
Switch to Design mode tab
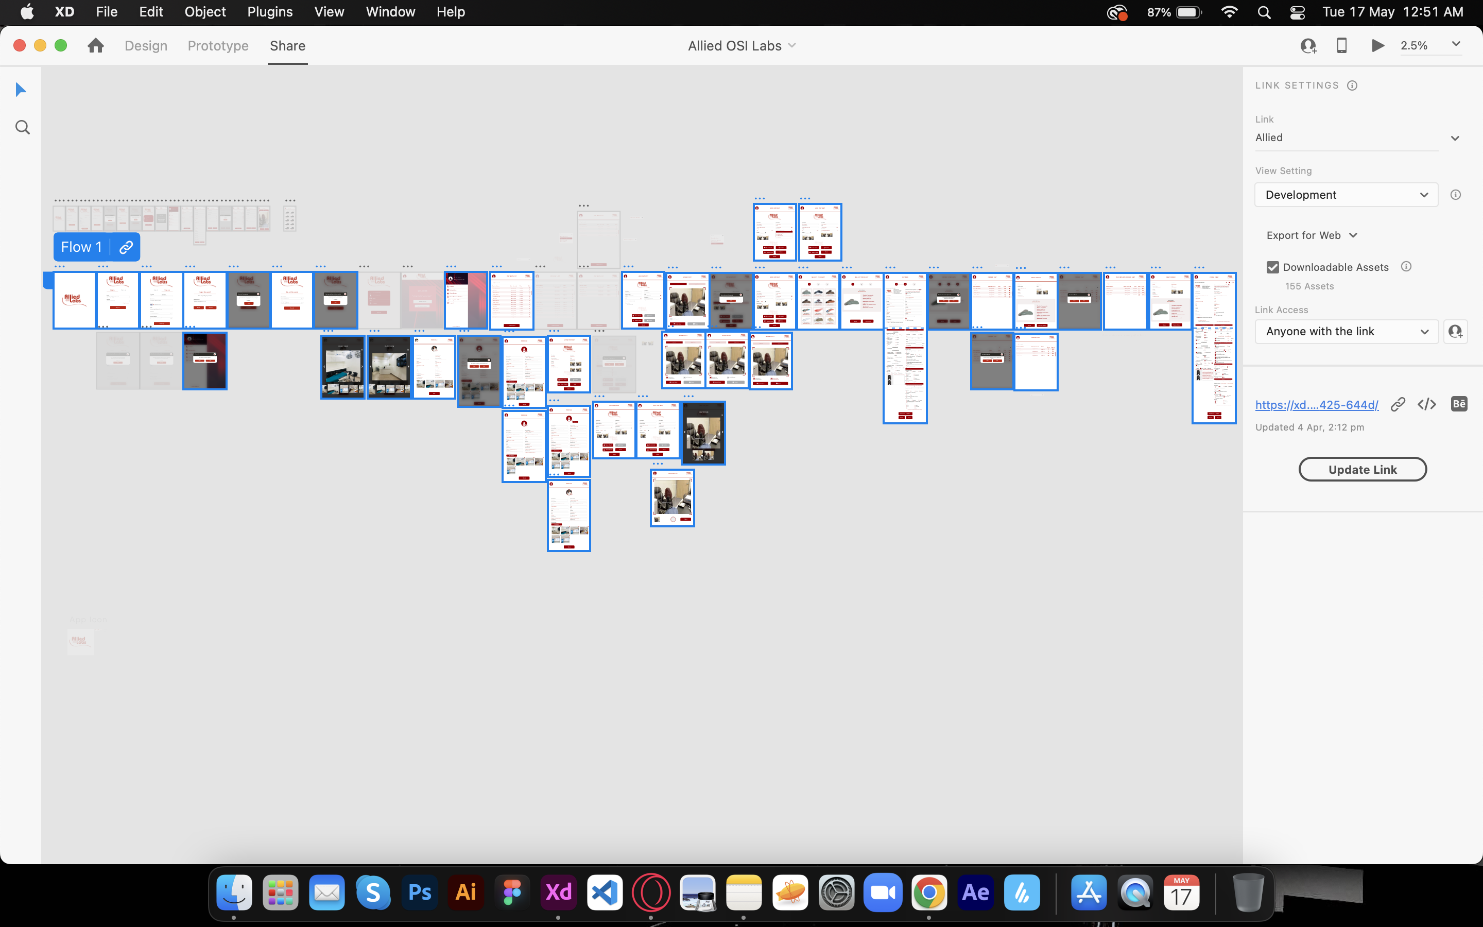pyautogui.click(x=146, y=46)
